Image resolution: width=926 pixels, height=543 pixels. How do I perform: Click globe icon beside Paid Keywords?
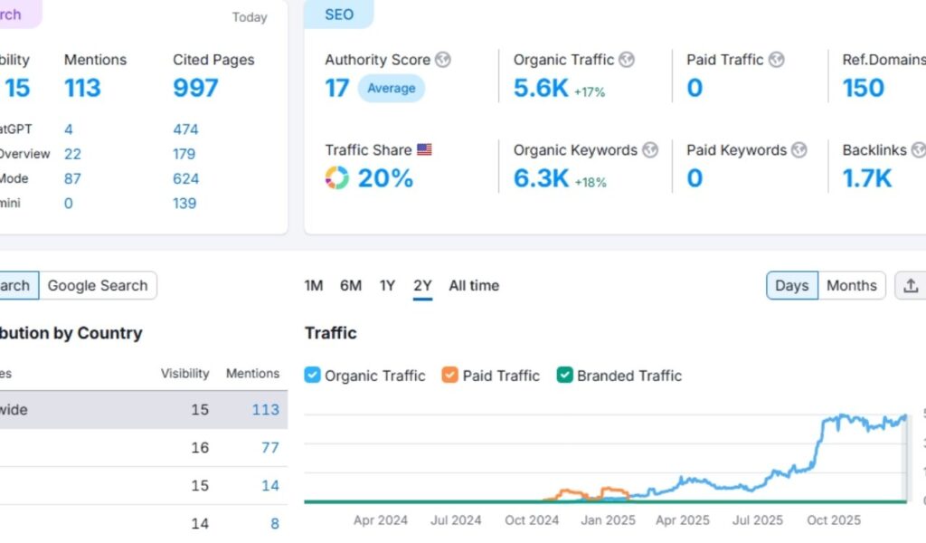click(798, 150)
